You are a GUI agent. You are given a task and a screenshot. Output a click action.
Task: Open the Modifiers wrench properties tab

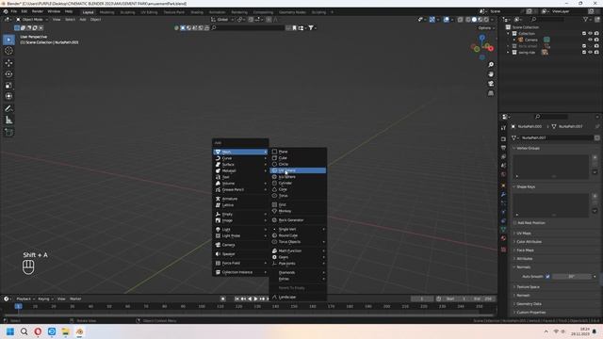(x=503, y=195)
